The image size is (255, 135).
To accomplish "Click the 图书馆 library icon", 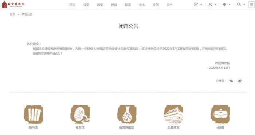I will pos(34,114).
